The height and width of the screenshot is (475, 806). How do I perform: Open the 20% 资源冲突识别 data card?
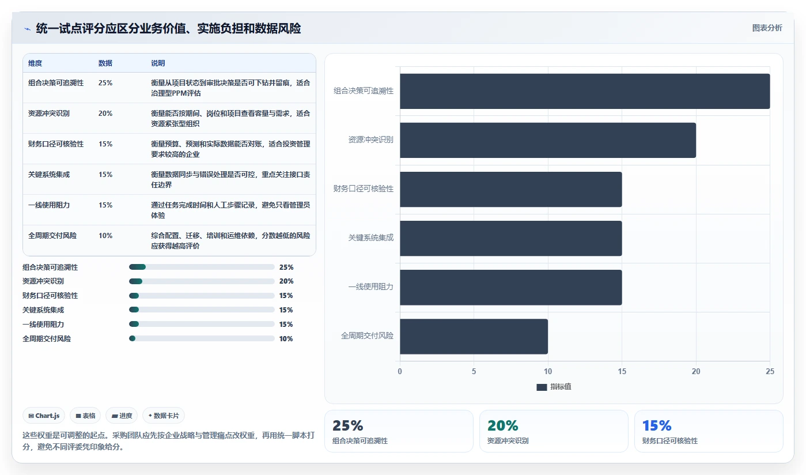point(554,431)
